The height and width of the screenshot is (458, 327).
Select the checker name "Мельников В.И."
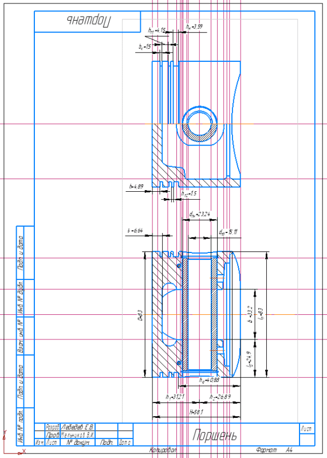pyautogui.click(x=77, y=435)
